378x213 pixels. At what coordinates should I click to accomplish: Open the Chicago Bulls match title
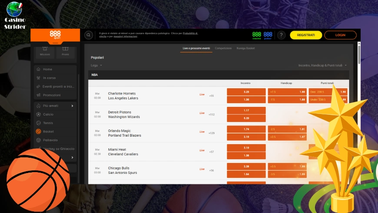pos(119,168)
